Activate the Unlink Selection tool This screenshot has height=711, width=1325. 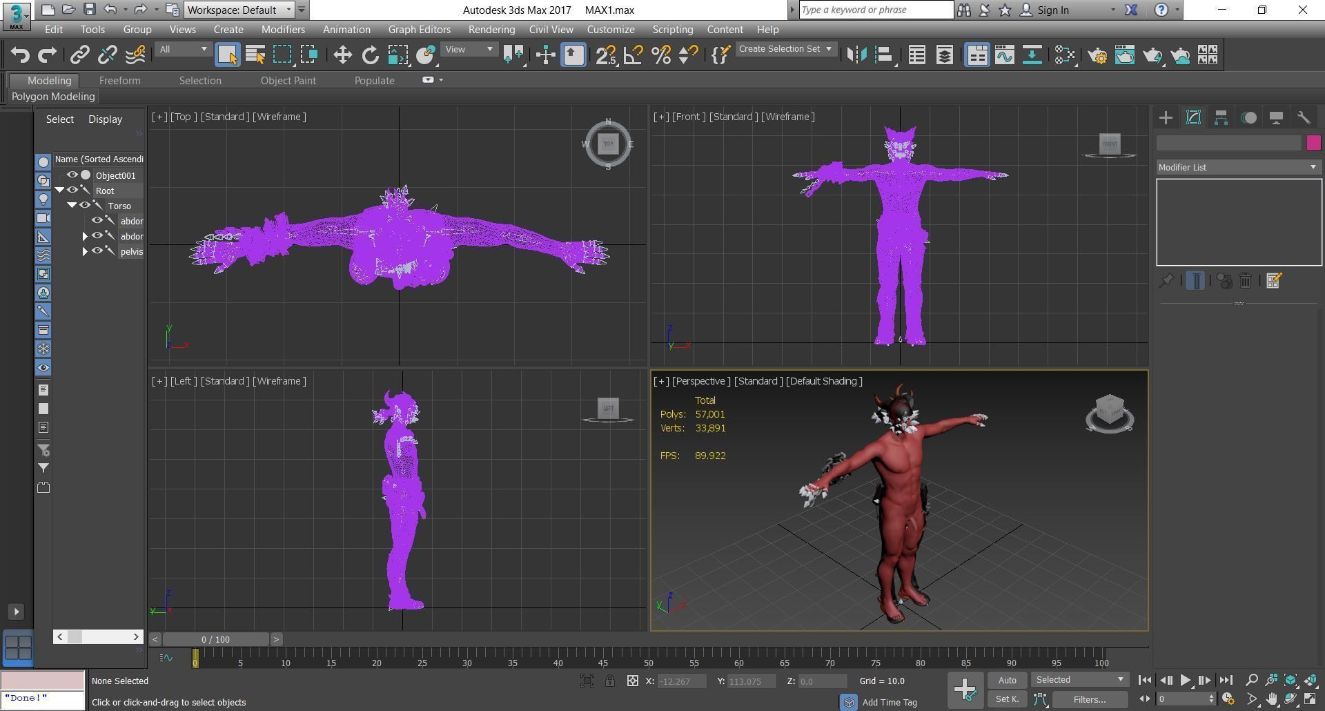coord(108,55)
